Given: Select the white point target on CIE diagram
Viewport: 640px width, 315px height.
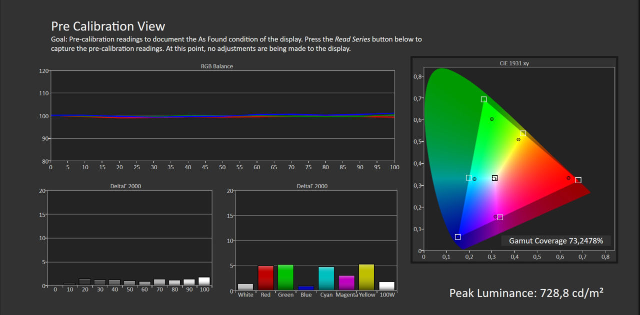Looking at the screenshot, I should point(494,178).
